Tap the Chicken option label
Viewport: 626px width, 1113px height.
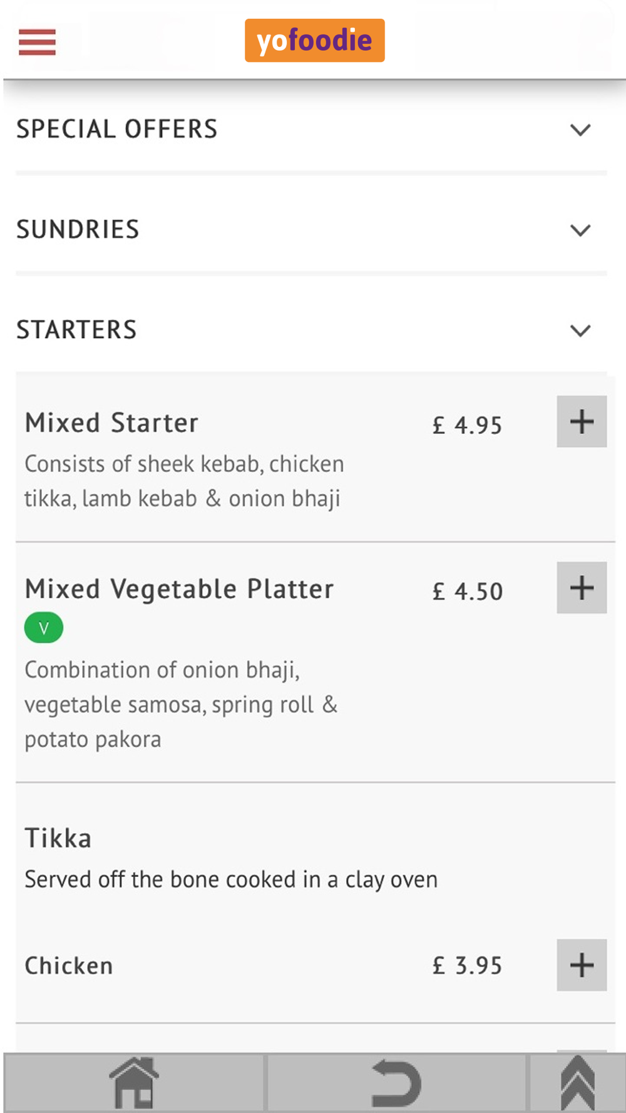69,965
